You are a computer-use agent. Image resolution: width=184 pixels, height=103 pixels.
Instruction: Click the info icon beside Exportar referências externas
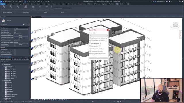point(106,41)
